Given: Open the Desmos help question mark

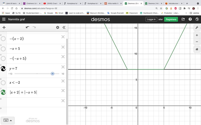Looking at the screenshot, I should pos(190,19).
